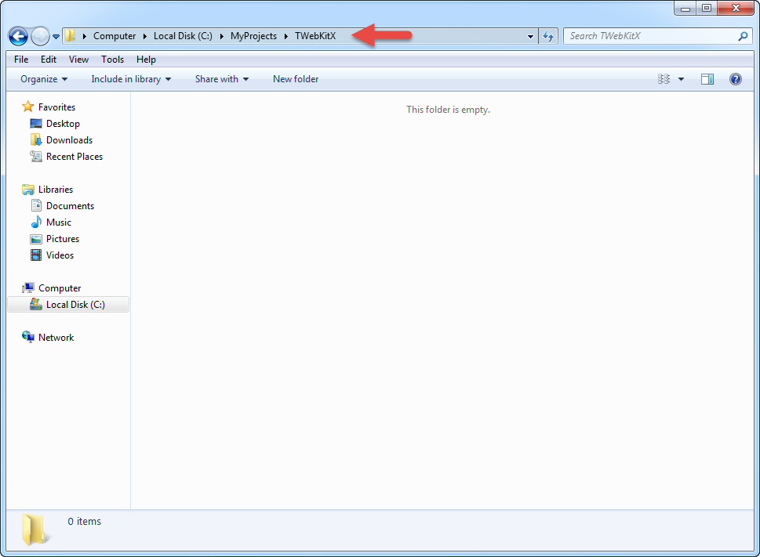Expand the arrow after Computer breadcrumb
760x557 pixels.
coord(144,36)
